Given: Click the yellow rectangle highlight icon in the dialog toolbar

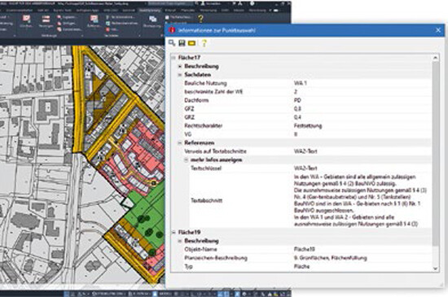Looking at the screenshot, I should click(191, 43).
